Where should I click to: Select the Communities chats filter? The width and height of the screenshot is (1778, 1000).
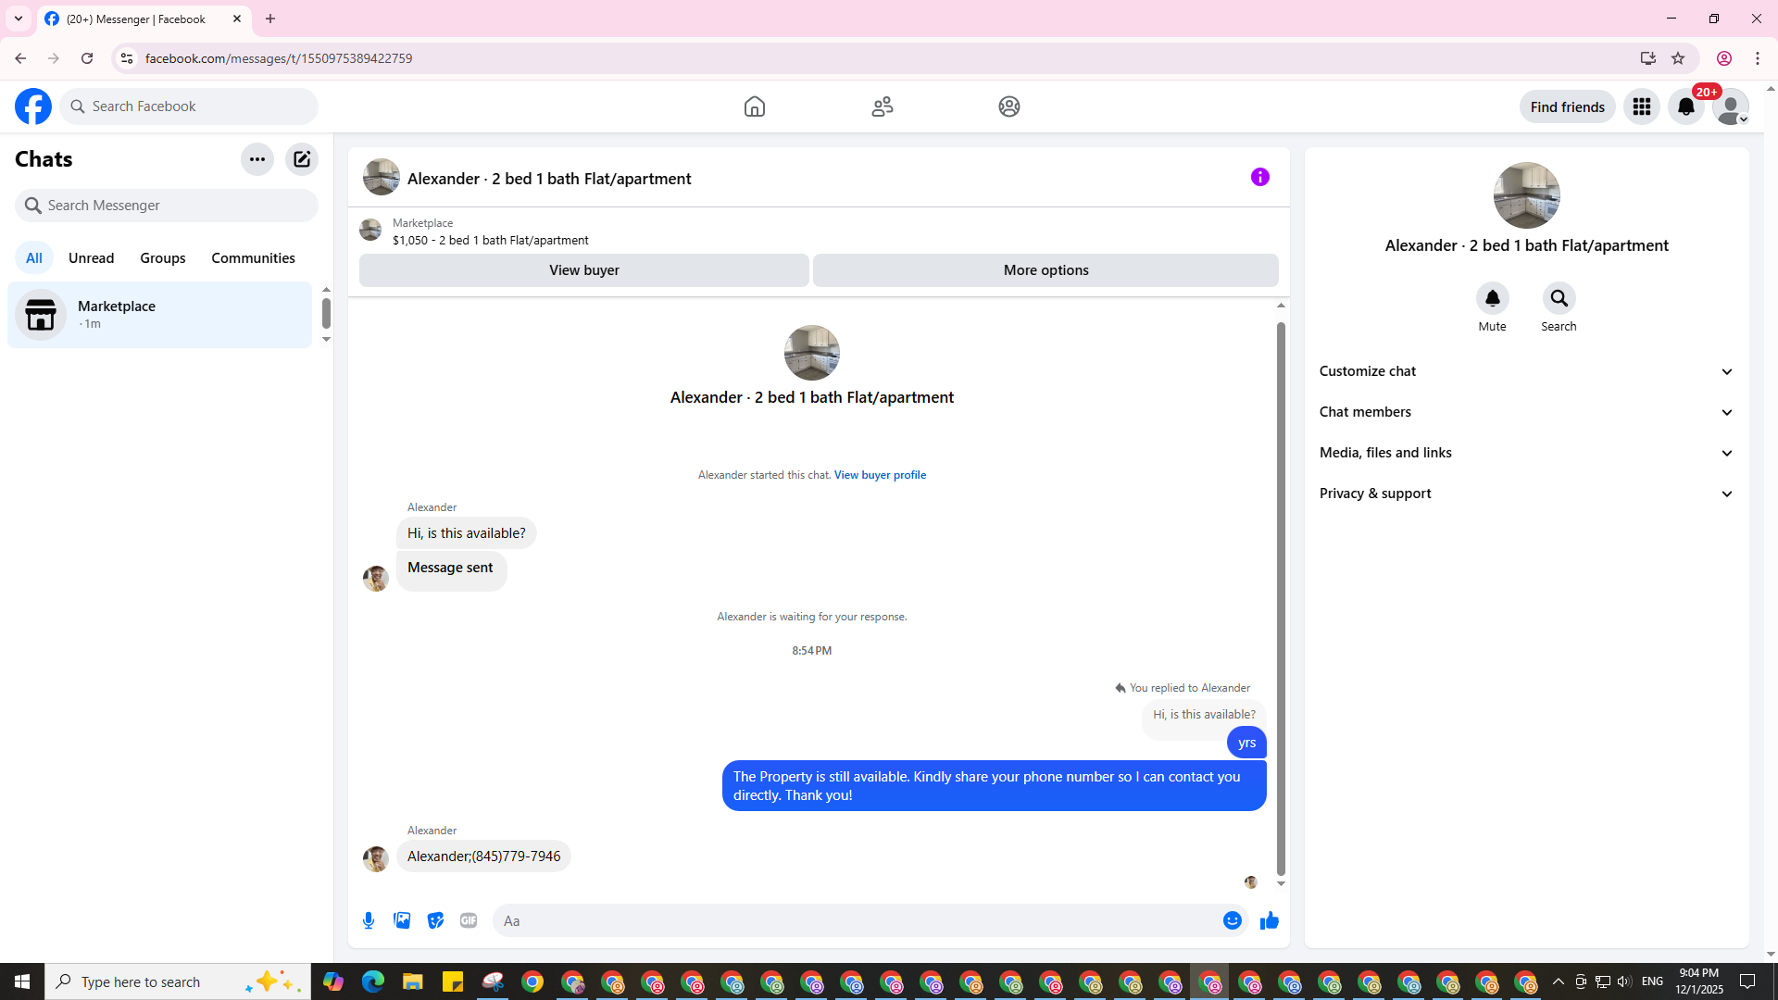click(x=254, y=258)
